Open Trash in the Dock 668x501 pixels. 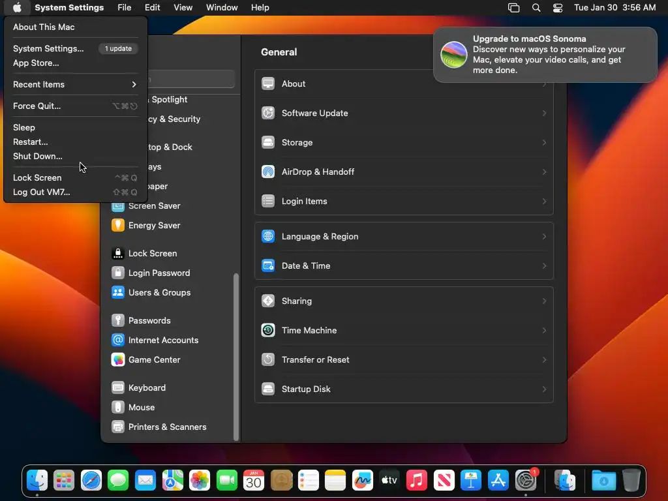(x=631, y=481)
